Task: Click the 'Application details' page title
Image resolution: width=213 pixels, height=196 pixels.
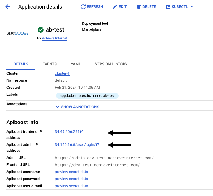Action: click(x=40, y=7)
